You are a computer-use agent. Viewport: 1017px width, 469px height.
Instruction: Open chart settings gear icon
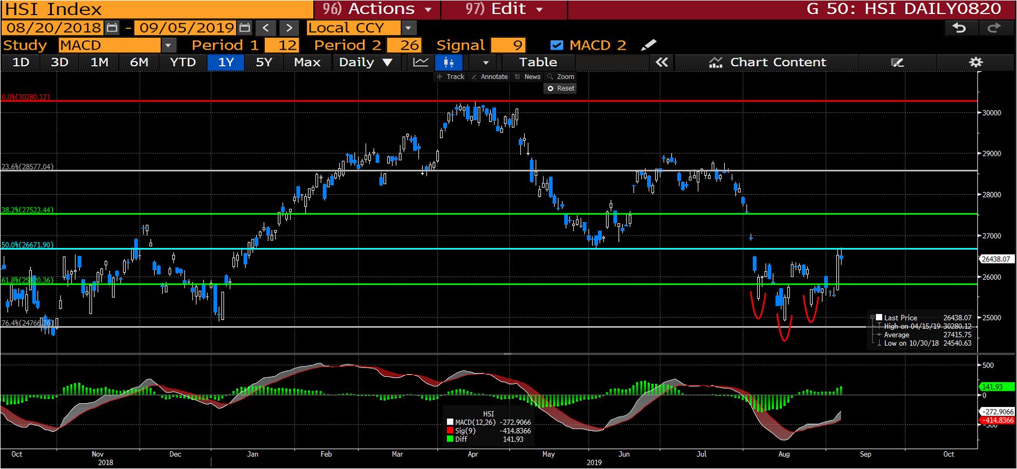975,63
